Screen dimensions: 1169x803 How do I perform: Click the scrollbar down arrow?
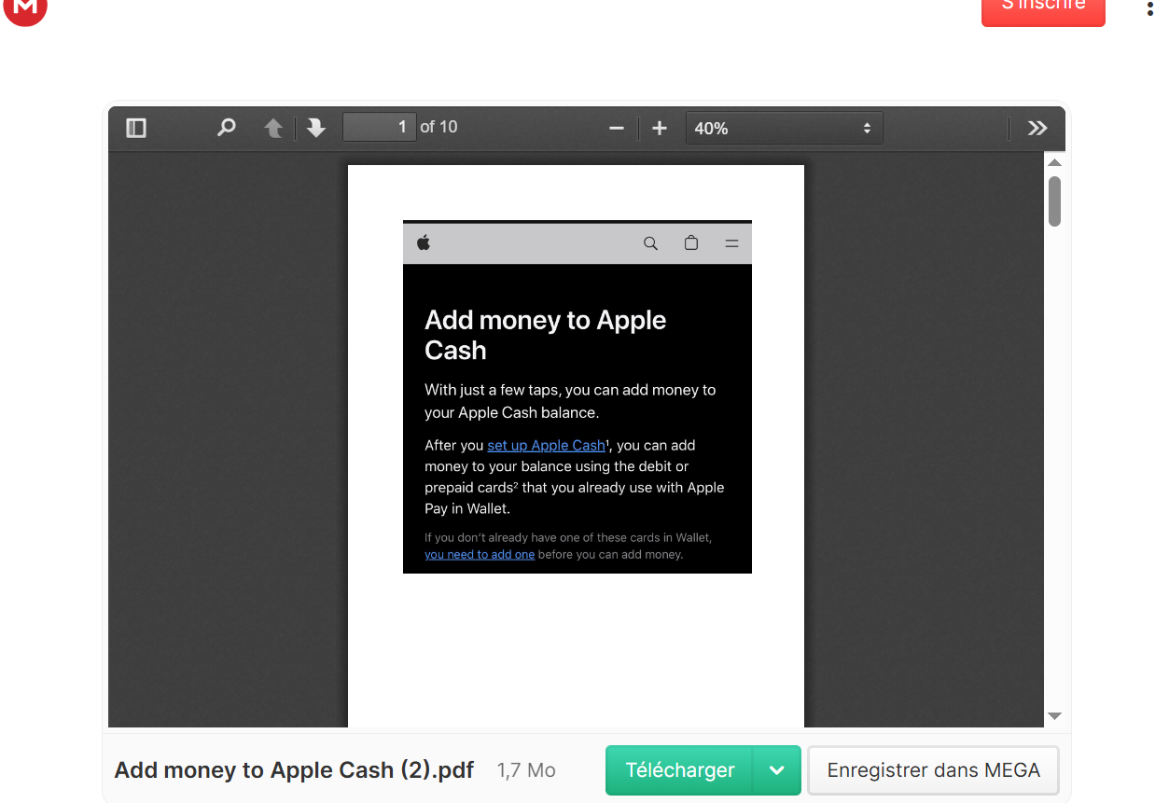[1055, 716]
